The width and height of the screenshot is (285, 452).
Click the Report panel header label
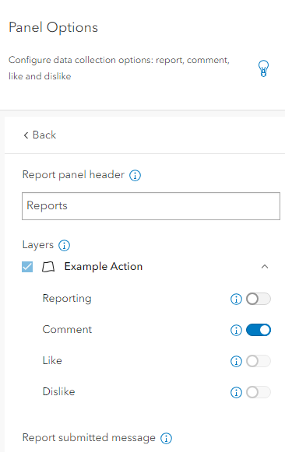click(73, 175)
